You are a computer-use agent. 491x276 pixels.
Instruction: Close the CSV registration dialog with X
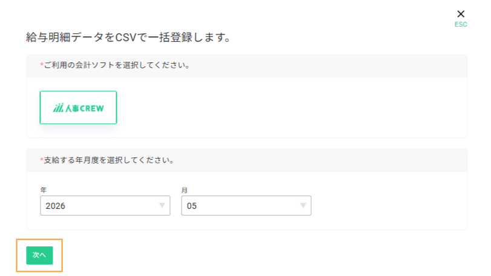(461, 14)
